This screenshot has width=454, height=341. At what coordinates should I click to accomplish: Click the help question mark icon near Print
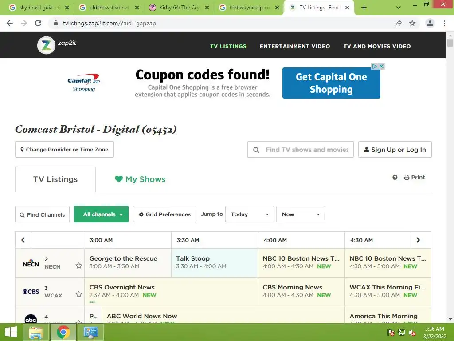pyautogui.click(x=395, y=178)
